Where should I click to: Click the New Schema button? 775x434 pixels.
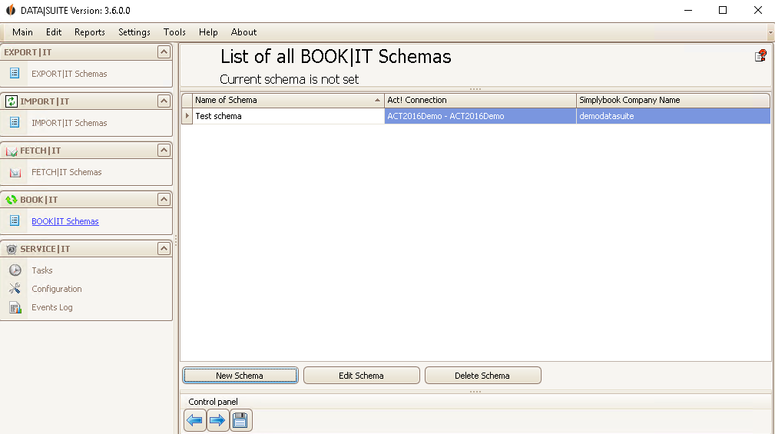coord(240,376)
